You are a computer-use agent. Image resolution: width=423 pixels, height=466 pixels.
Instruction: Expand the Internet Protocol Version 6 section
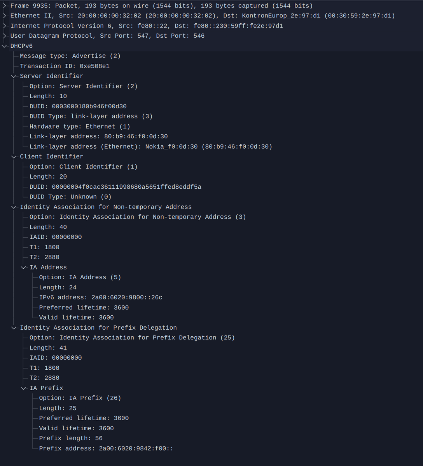click(x=4, y=26)
